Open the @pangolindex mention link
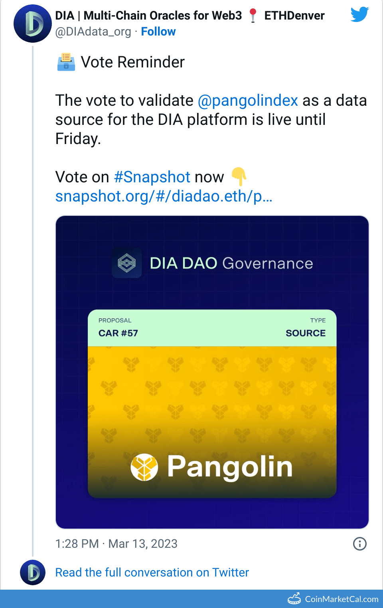This screenshot has width=383, height=608. coord(248,101)
